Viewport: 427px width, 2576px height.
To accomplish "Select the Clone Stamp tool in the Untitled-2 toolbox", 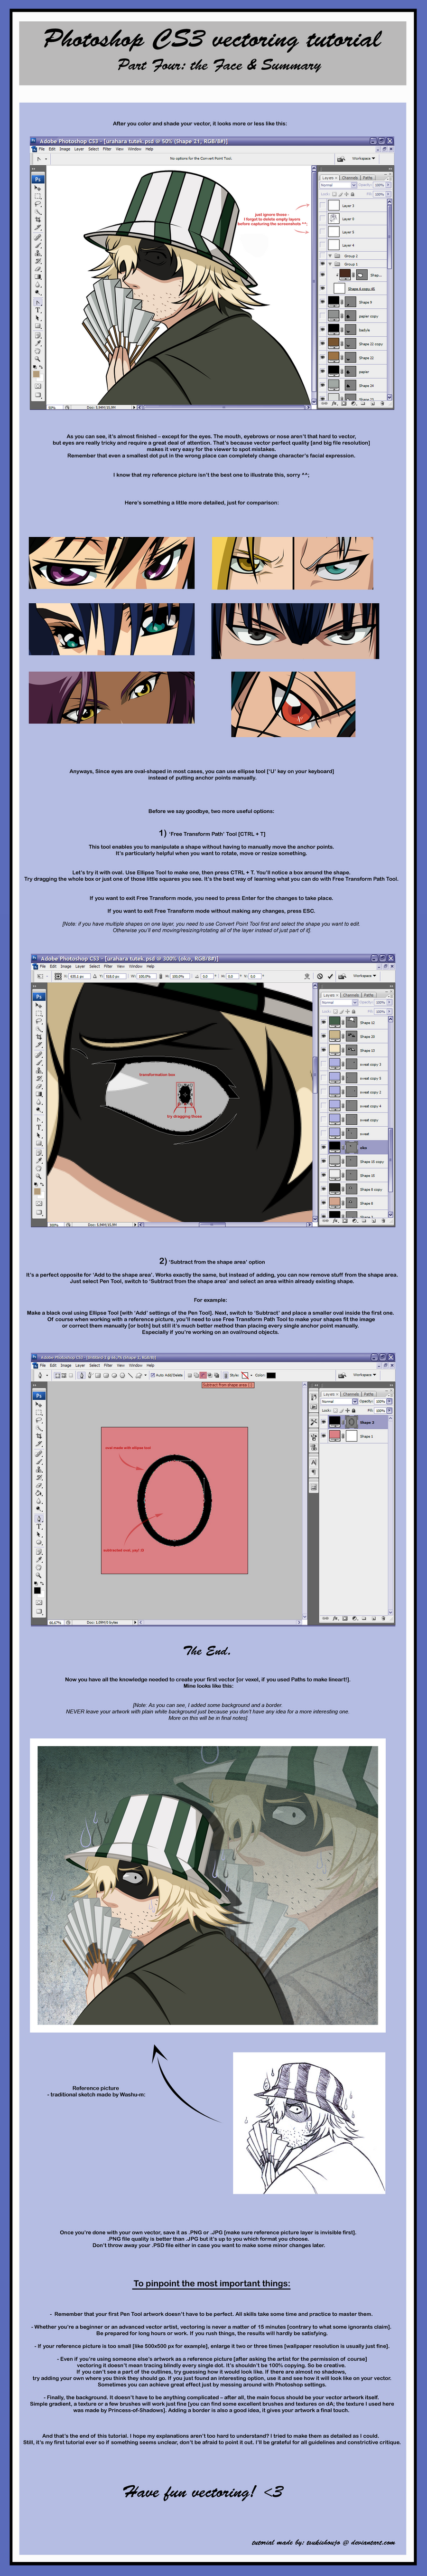I will pyautogui.click(x=39, y=1470).
